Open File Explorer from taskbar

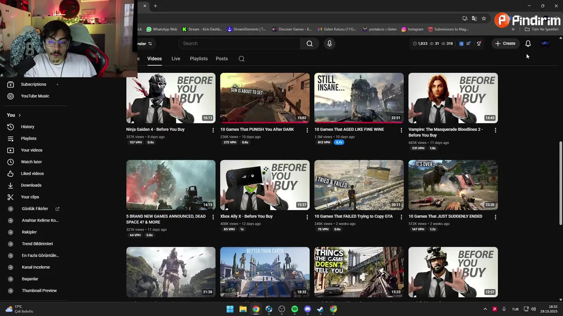click(x=243, y=309)
